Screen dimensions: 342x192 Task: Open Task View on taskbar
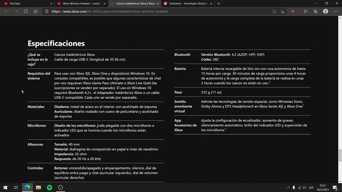pyautogui.click(x=15, y=187)
